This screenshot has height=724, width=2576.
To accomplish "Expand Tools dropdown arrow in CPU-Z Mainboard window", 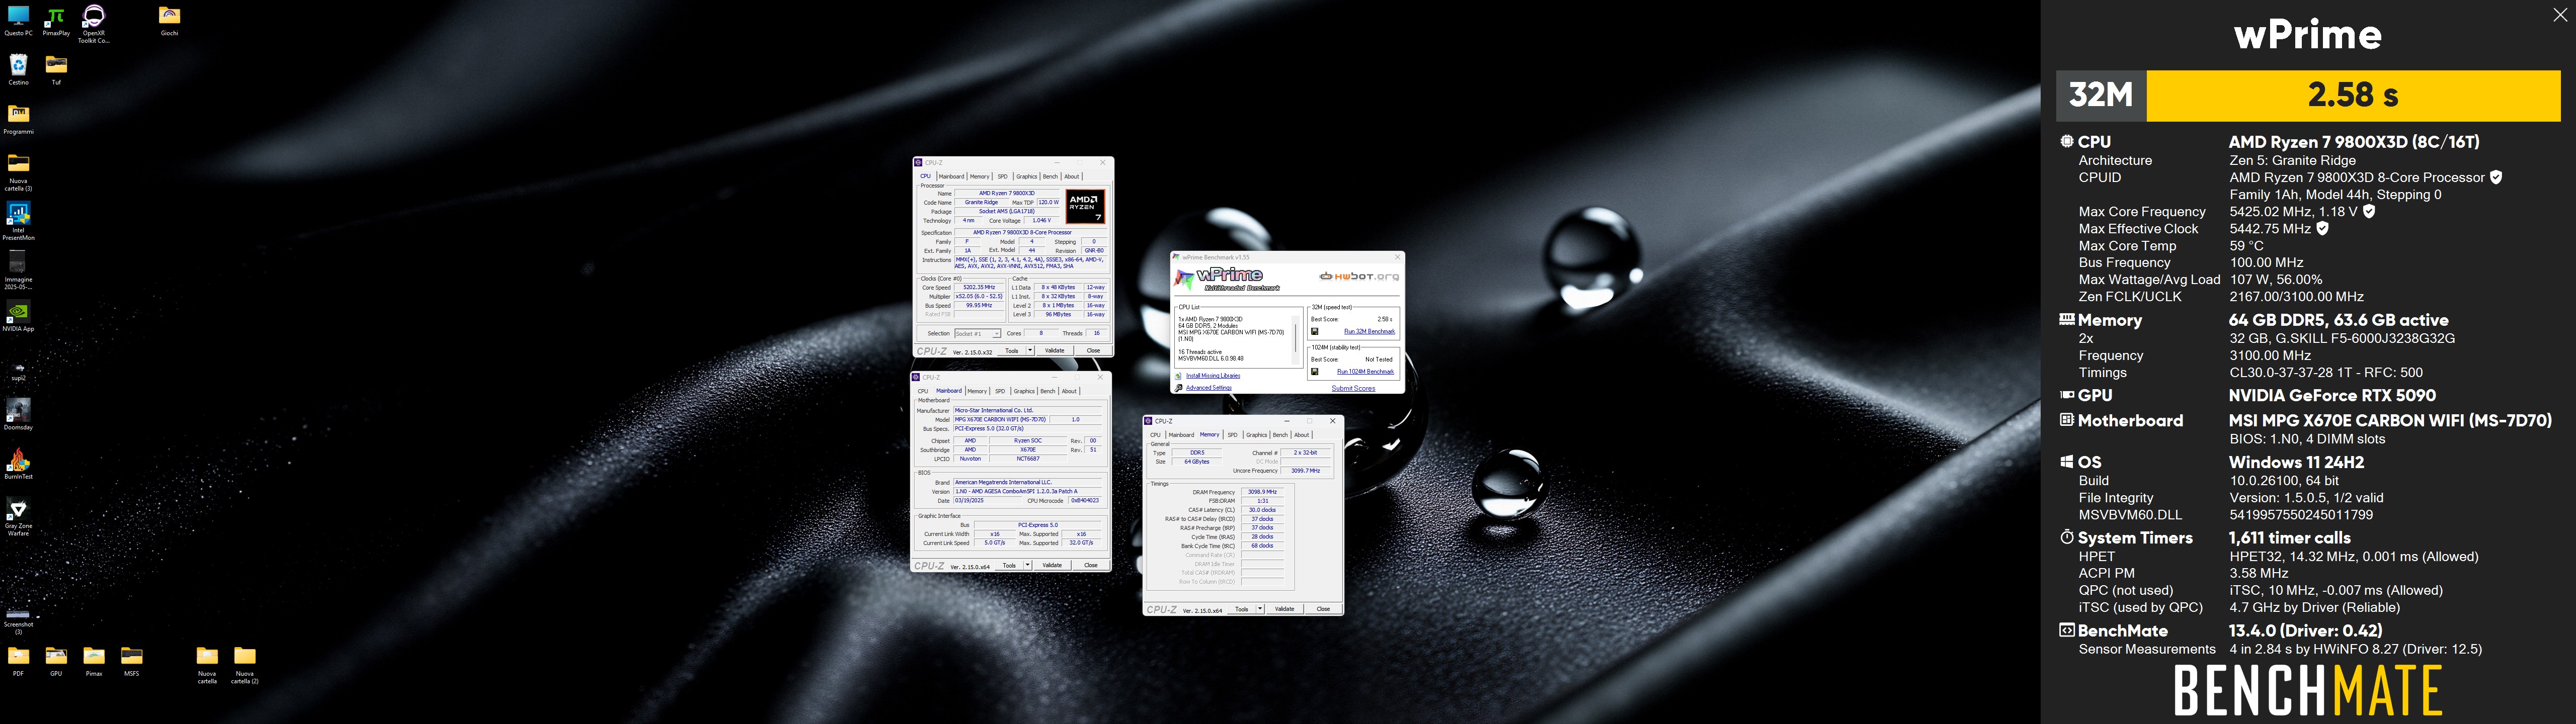I will pyautogui.click(x=1027, y=565).
